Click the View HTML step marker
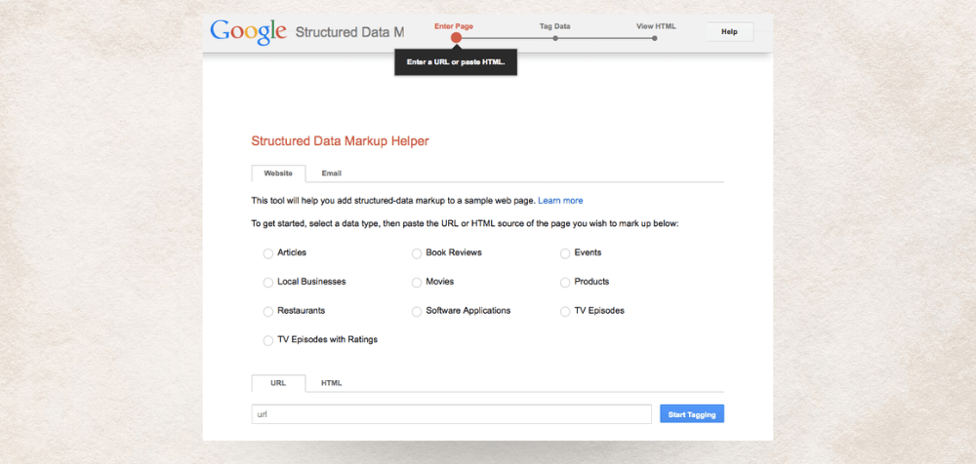Screen dimensions: 976x464 (x=655, y=38)
